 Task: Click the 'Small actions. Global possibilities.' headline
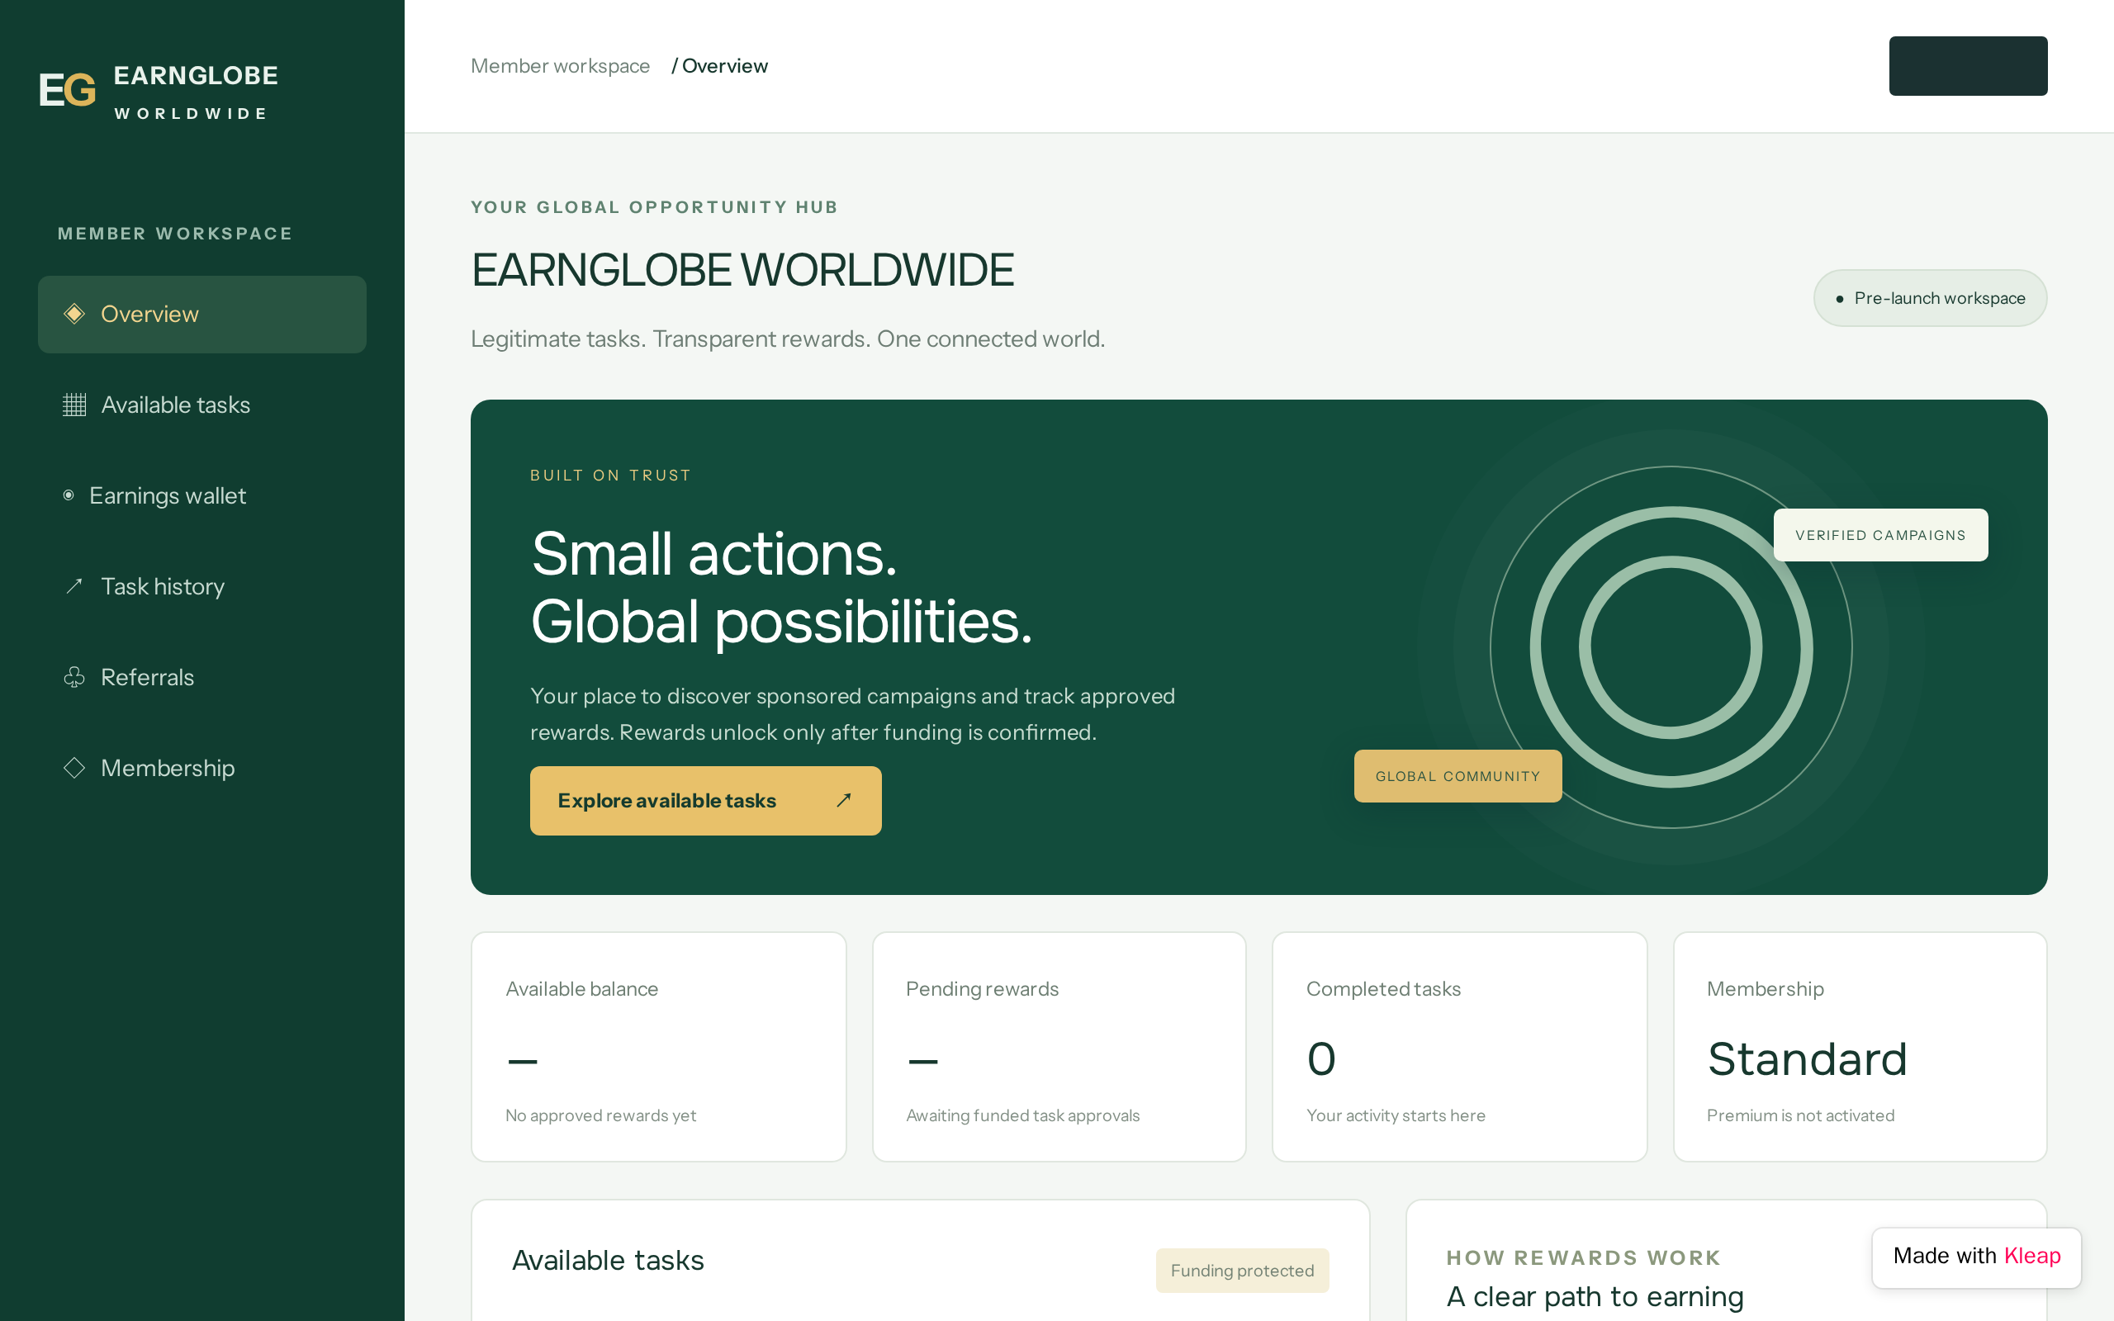click(781, 587)
